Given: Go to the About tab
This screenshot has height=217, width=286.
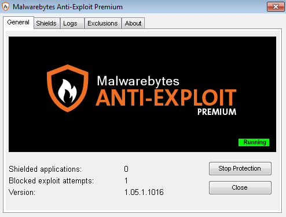Looking at the screenshot, I should click(x=133, y=23).
